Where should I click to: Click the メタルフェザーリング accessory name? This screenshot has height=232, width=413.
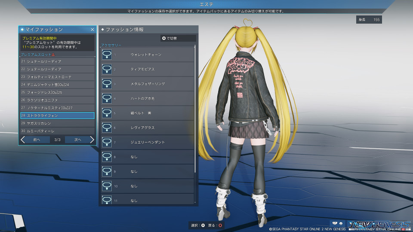click(148, 84)
